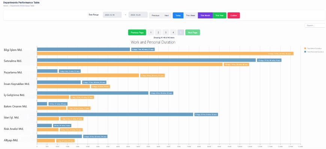This screenshot has width=326, height=149.
Task: Click the '2 days, 11 hrs' data label
Action: tap(94, 82)
